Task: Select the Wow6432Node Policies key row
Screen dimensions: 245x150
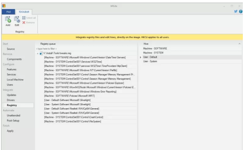Action: 90,87
